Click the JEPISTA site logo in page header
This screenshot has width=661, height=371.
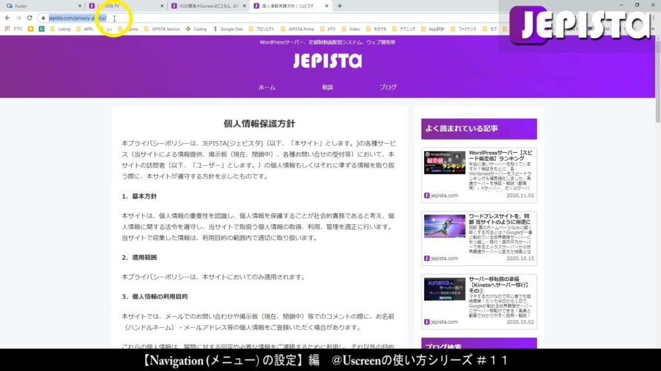coord(329,60)
